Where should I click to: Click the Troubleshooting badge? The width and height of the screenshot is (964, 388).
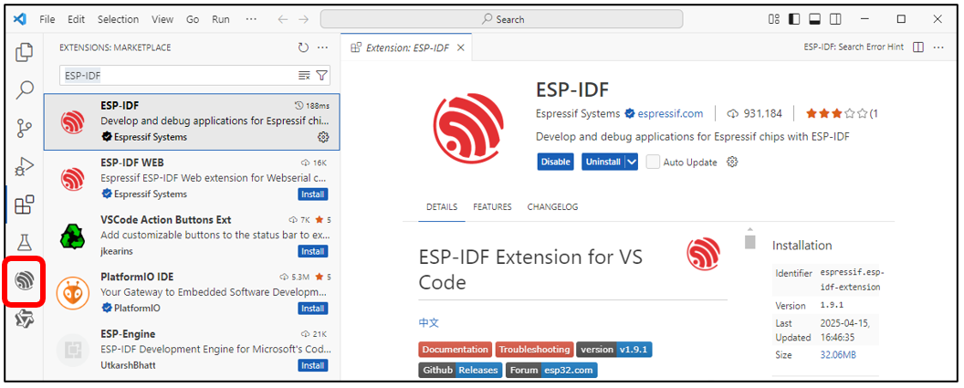[x=534, y=350]
